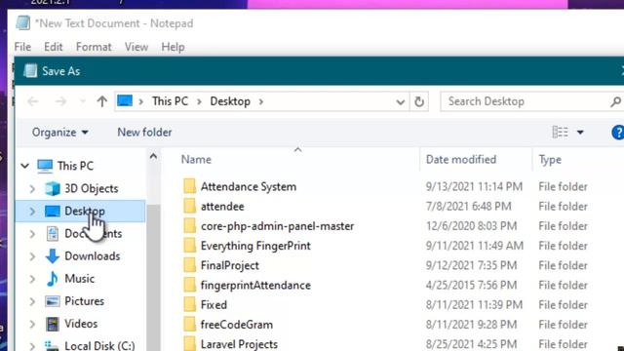624x351 pixels.
Task: Create a New folder
Action: pyautogui.click(x=144, y=133)
